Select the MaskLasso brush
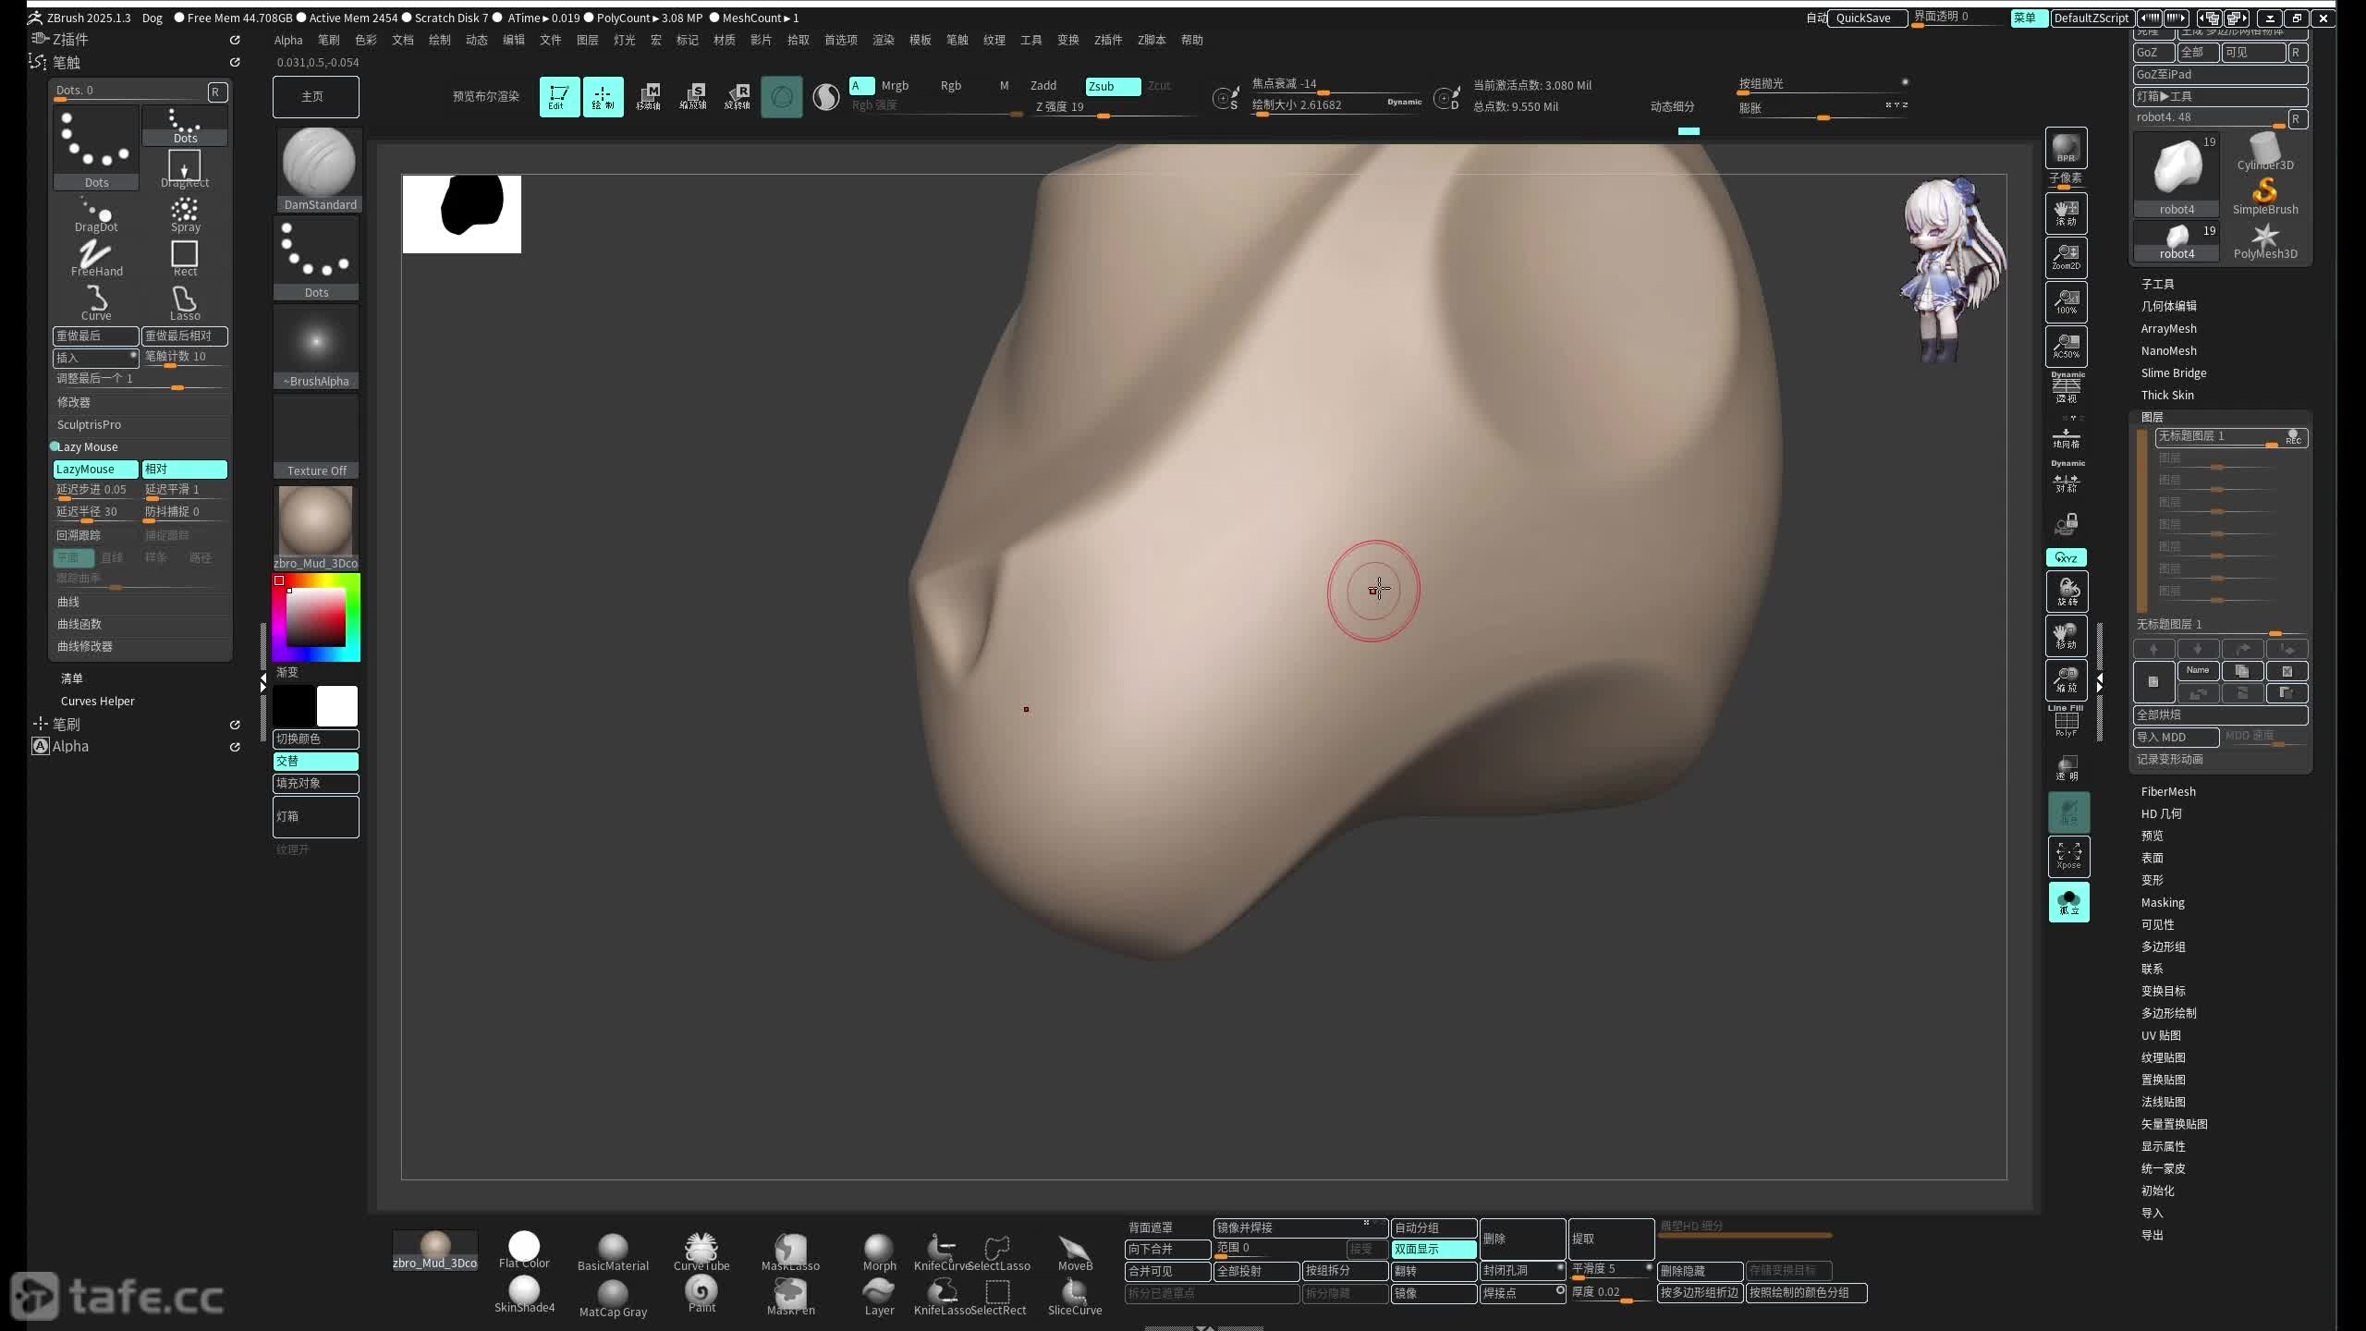The image size is (2366, 1331). 790,1252
